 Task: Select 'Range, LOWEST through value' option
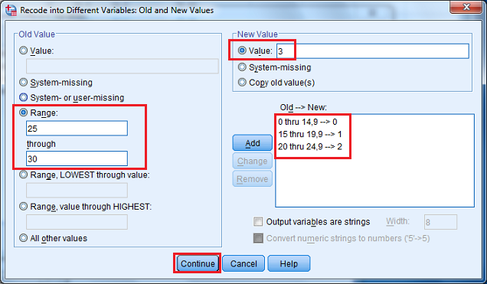pos(23,175)
